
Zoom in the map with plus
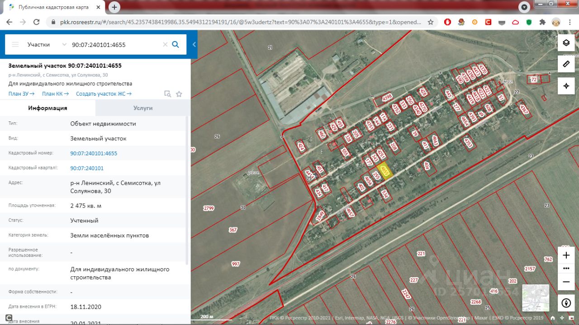click(566, 255)
